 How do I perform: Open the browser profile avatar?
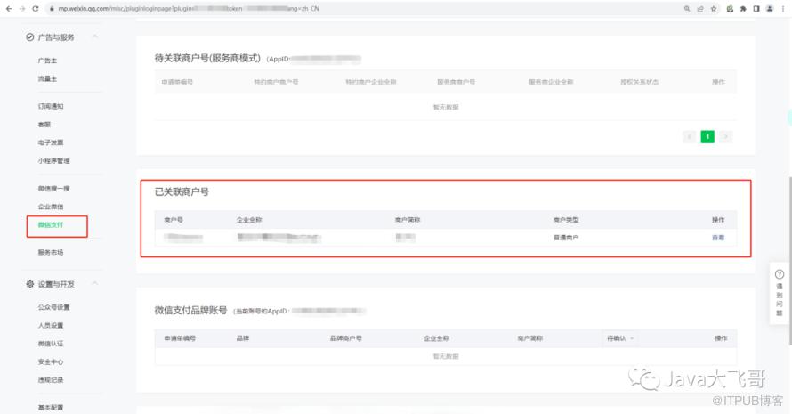tap(769, 9)
